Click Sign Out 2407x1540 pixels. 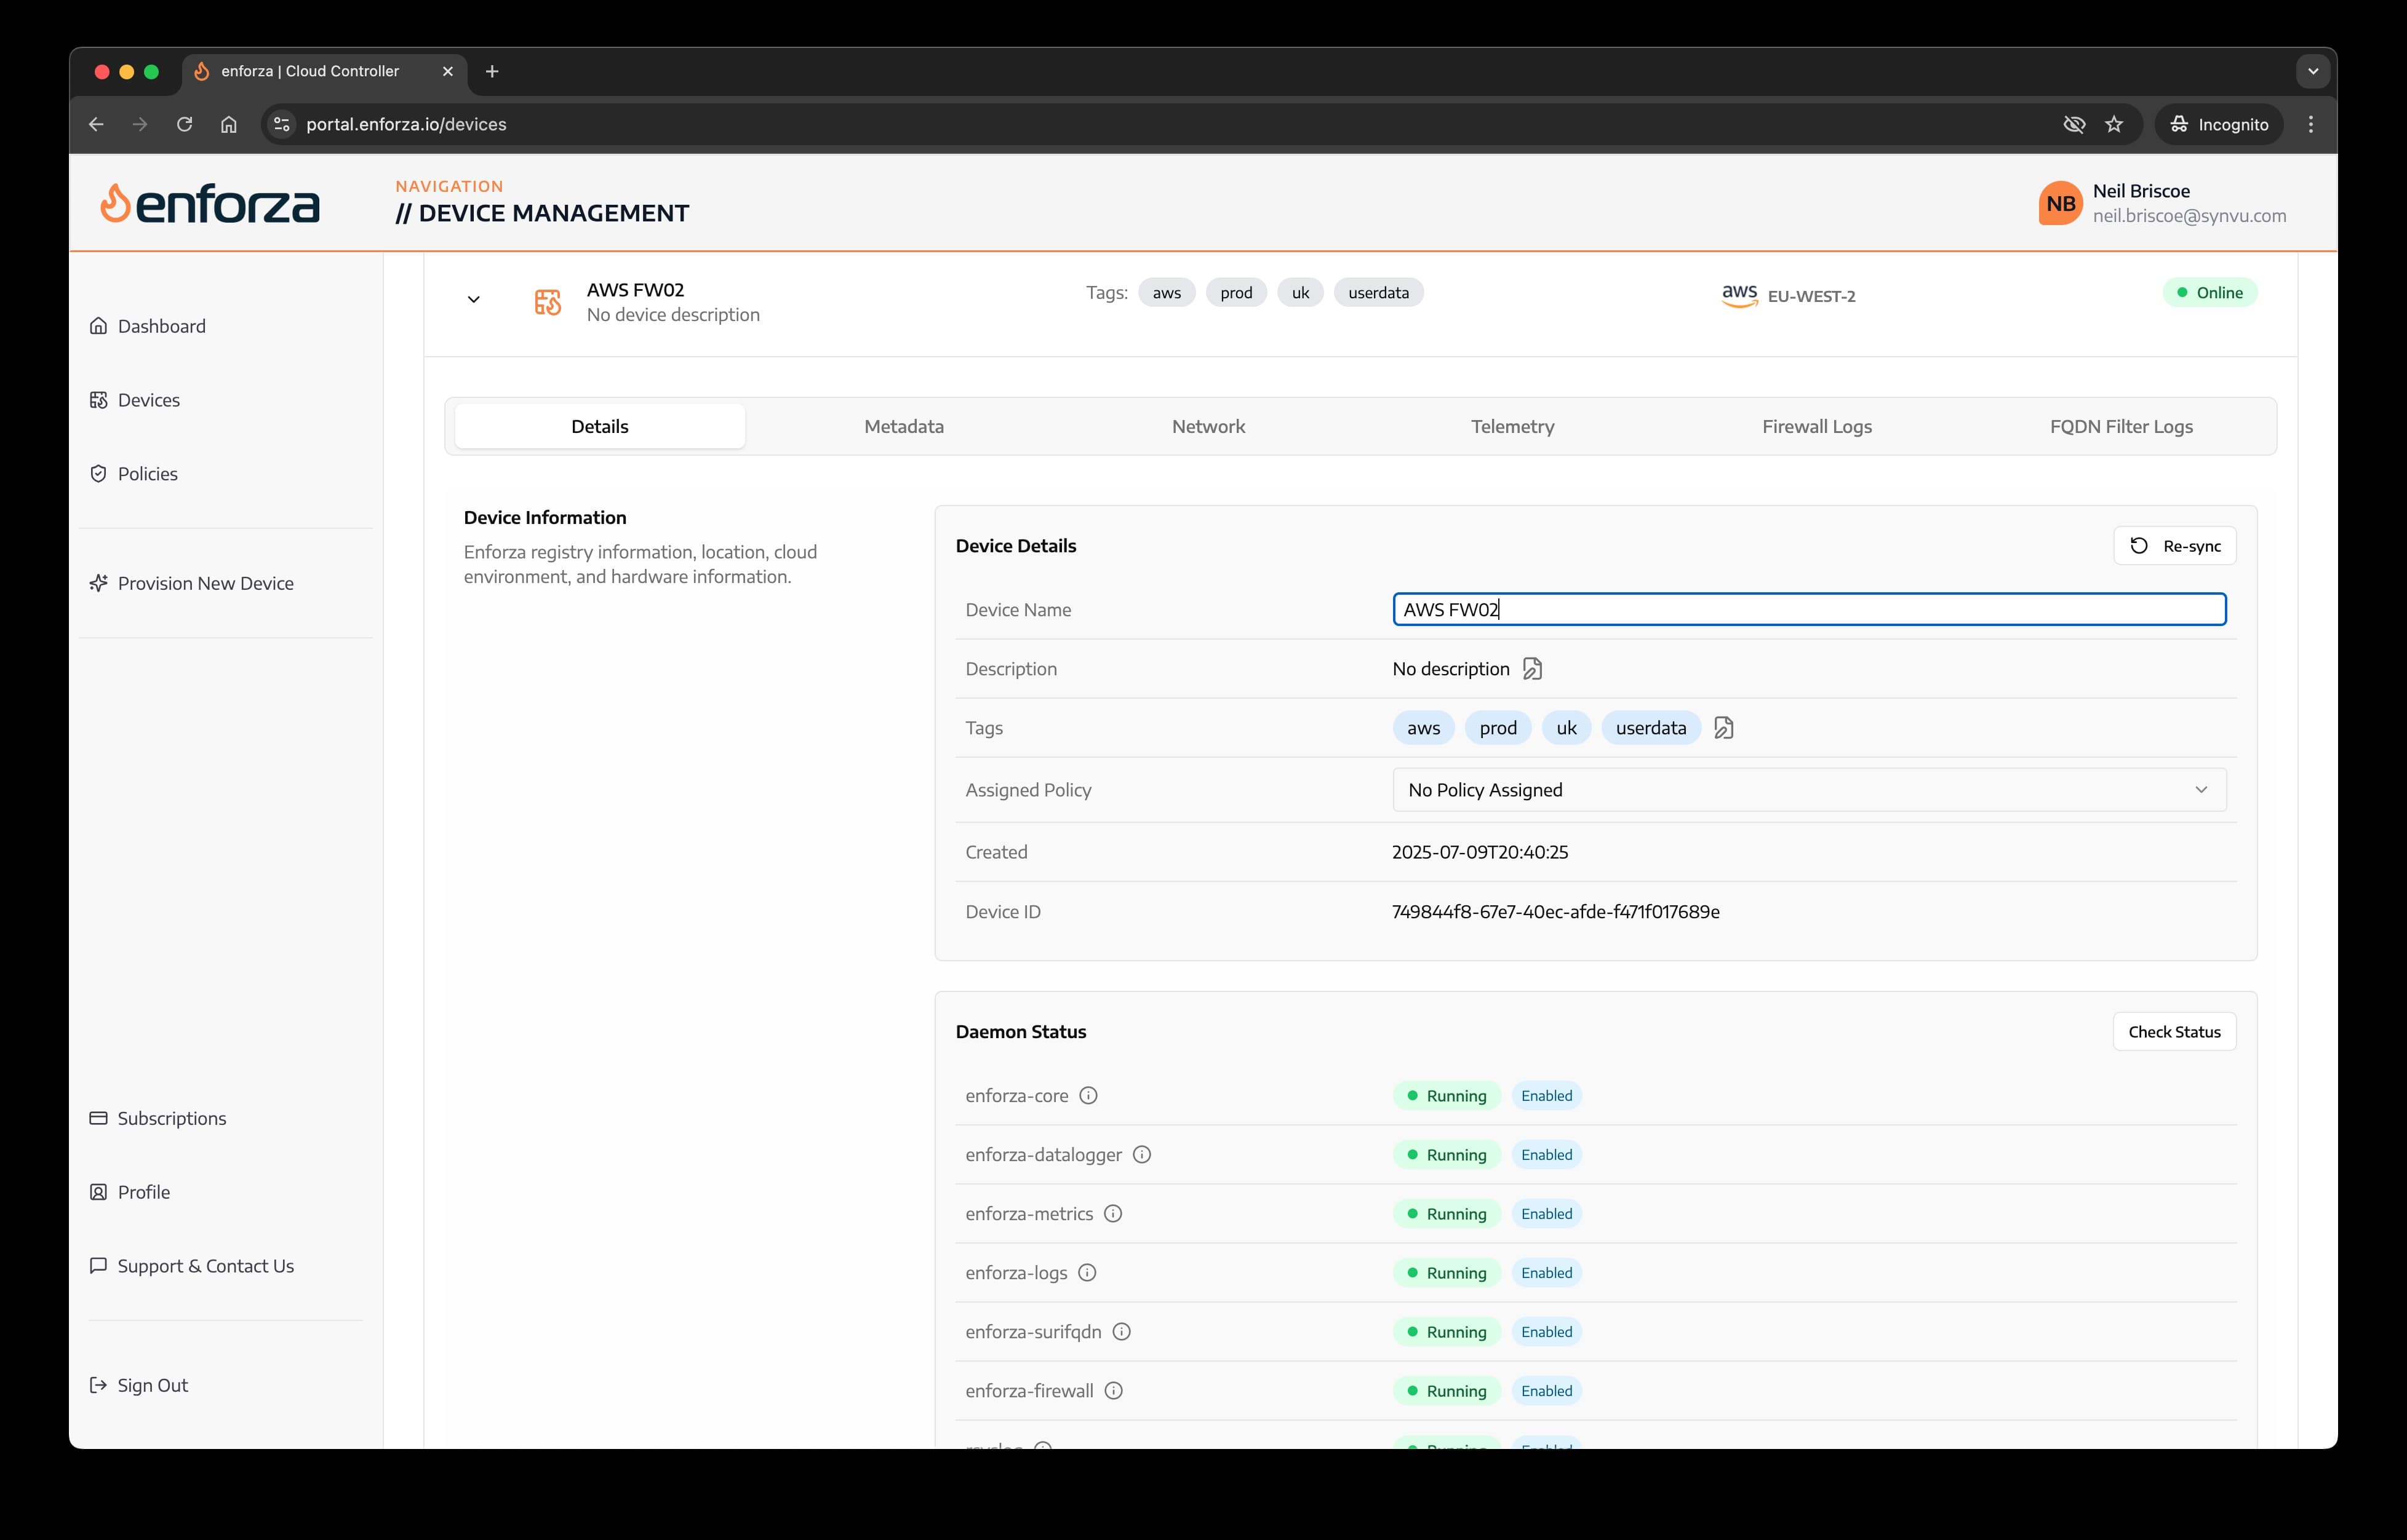point(138,1385)
